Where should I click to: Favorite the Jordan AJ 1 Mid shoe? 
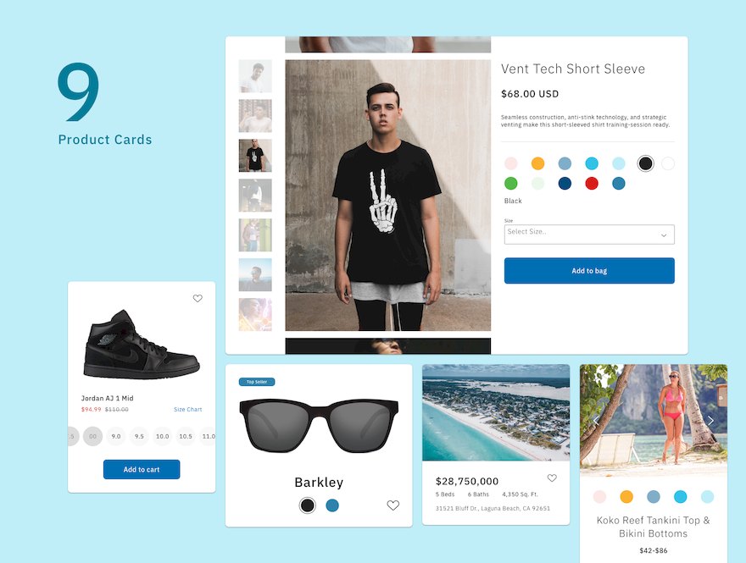coord(198,298)
